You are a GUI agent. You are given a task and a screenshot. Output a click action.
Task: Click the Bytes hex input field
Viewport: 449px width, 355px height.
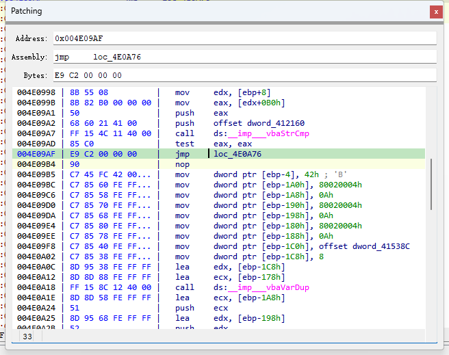pyautogui.click(x=244, y=75)
